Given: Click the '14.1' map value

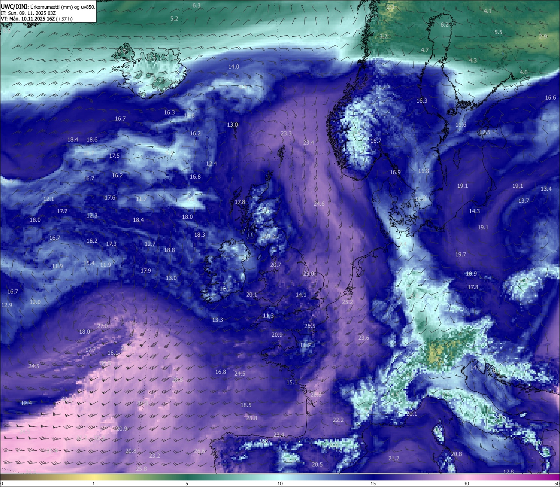Looking at the screenshot, I should point(301,294).
